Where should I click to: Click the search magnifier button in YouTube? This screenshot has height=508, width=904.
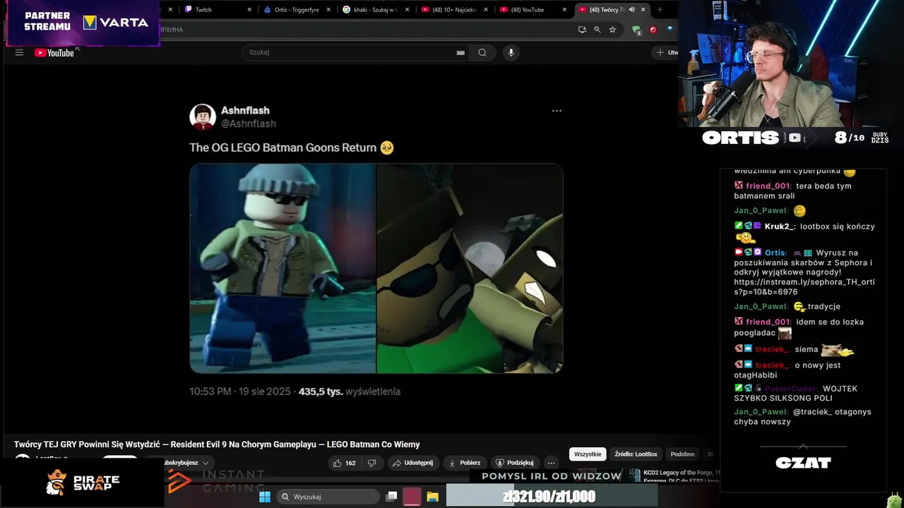(x=482, y=52)
